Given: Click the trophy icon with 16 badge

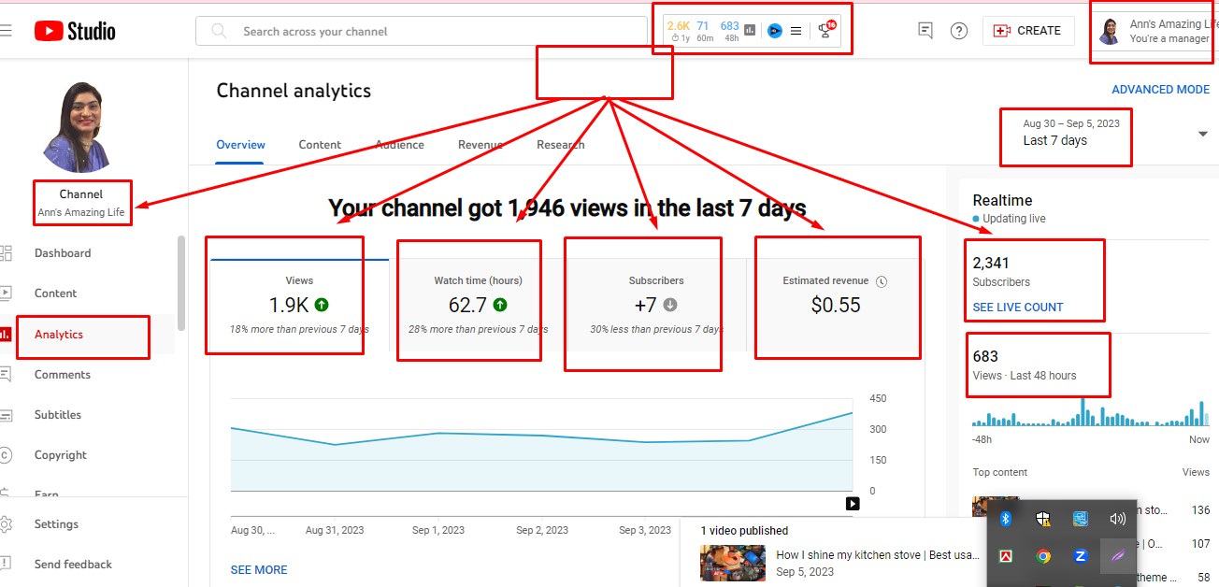Looking at the screenshot, I should click(825, 31).
